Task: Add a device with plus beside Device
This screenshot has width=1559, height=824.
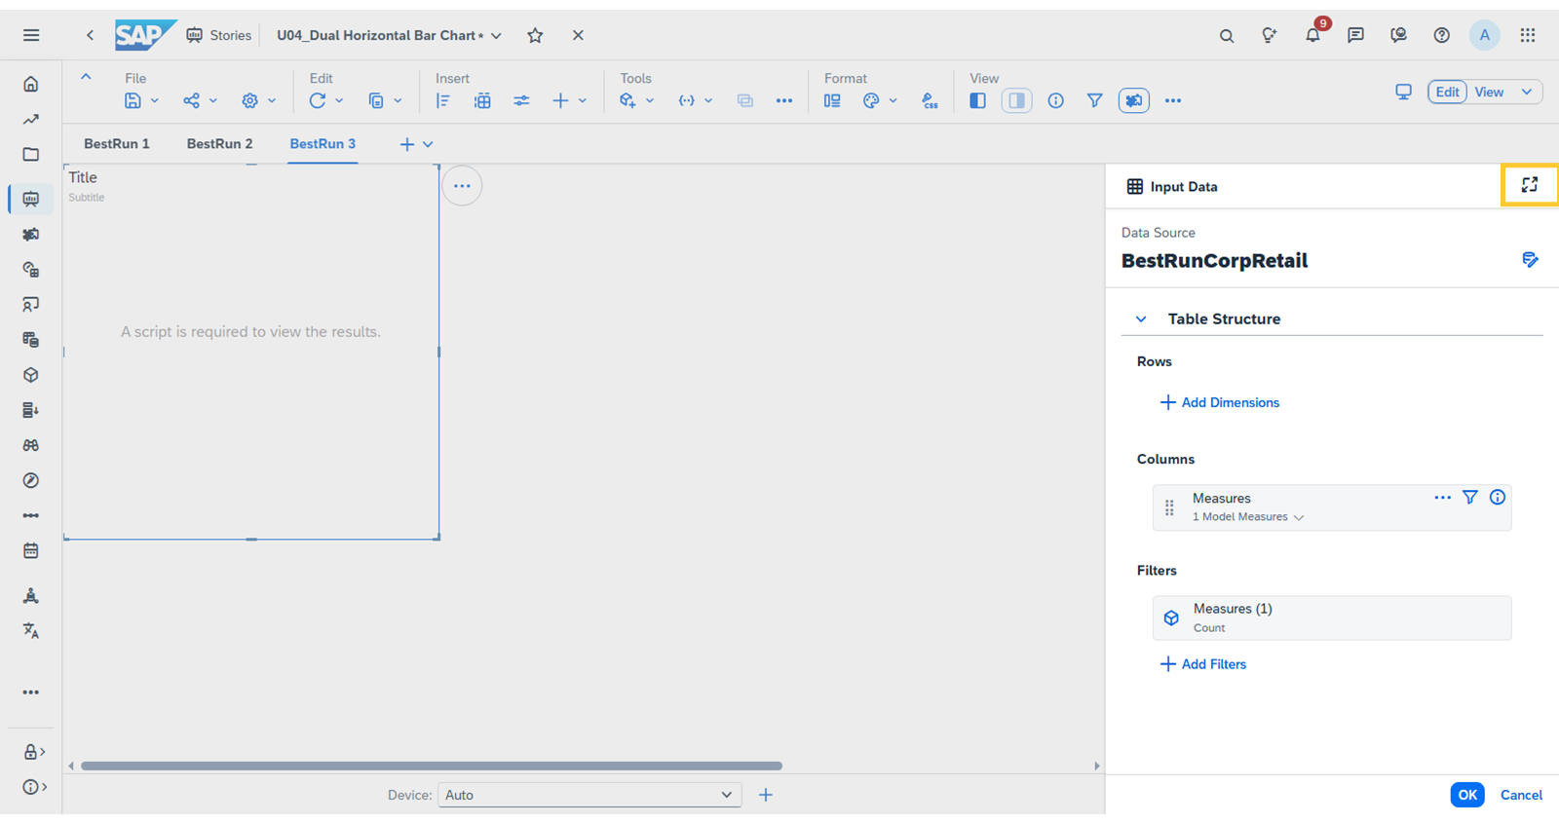Action: [x=766, y=795]
